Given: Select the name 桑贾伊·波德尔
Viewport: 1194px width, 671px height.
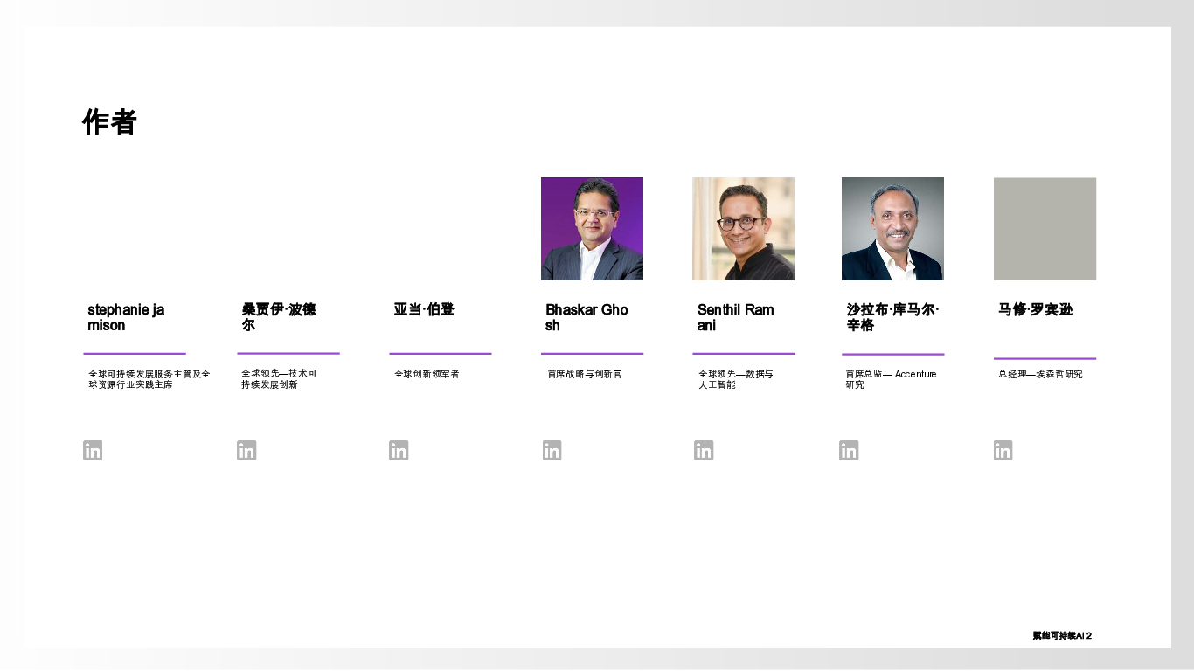Looking at the screenshot, I should tap(279, 317).
